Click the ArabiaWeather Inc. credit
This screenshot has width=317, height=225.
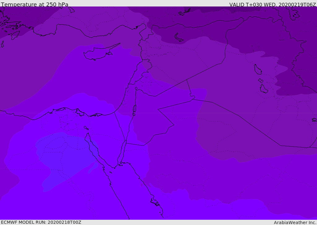pyautogui.click(x=295, y=222)
